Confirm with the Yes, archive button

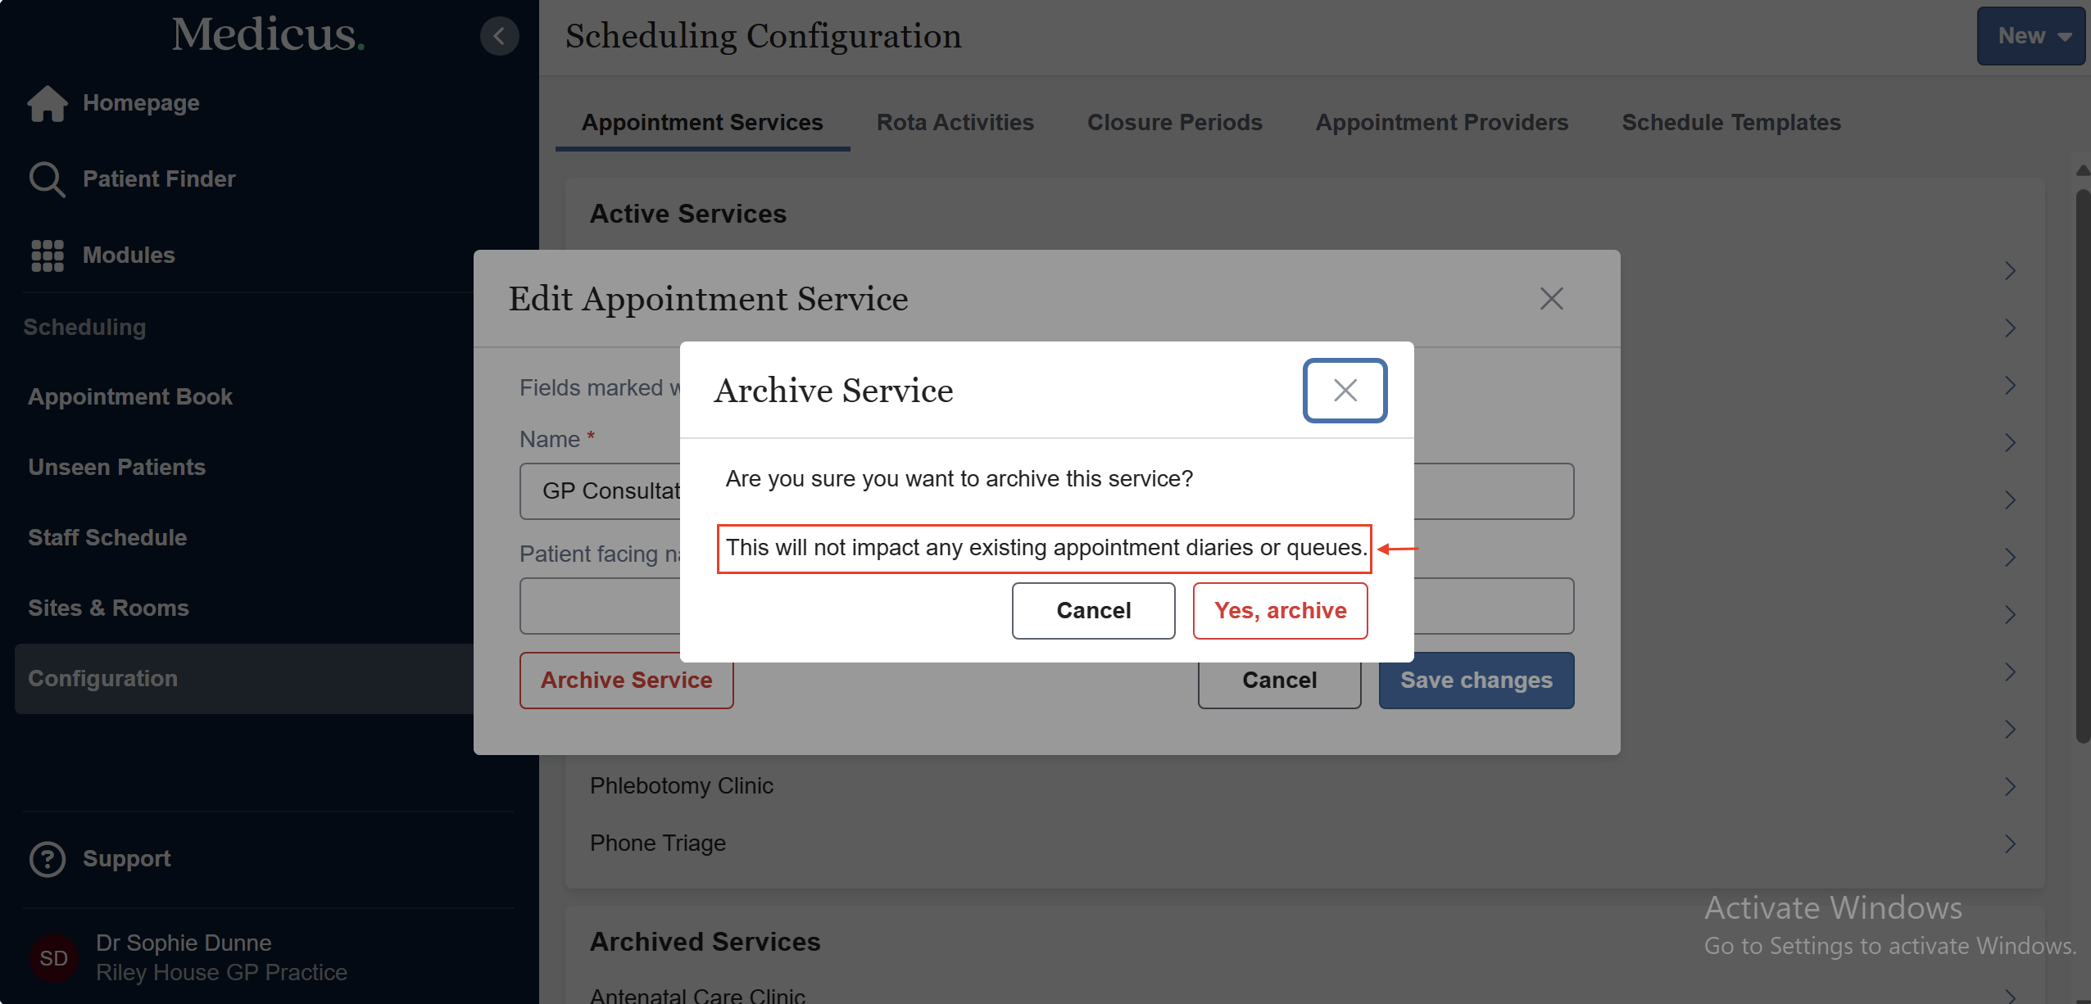1280,611
